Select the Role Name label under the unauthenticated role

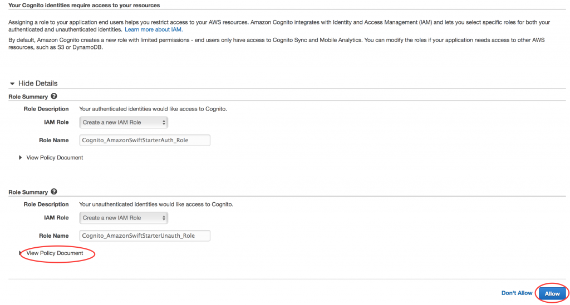54,236
